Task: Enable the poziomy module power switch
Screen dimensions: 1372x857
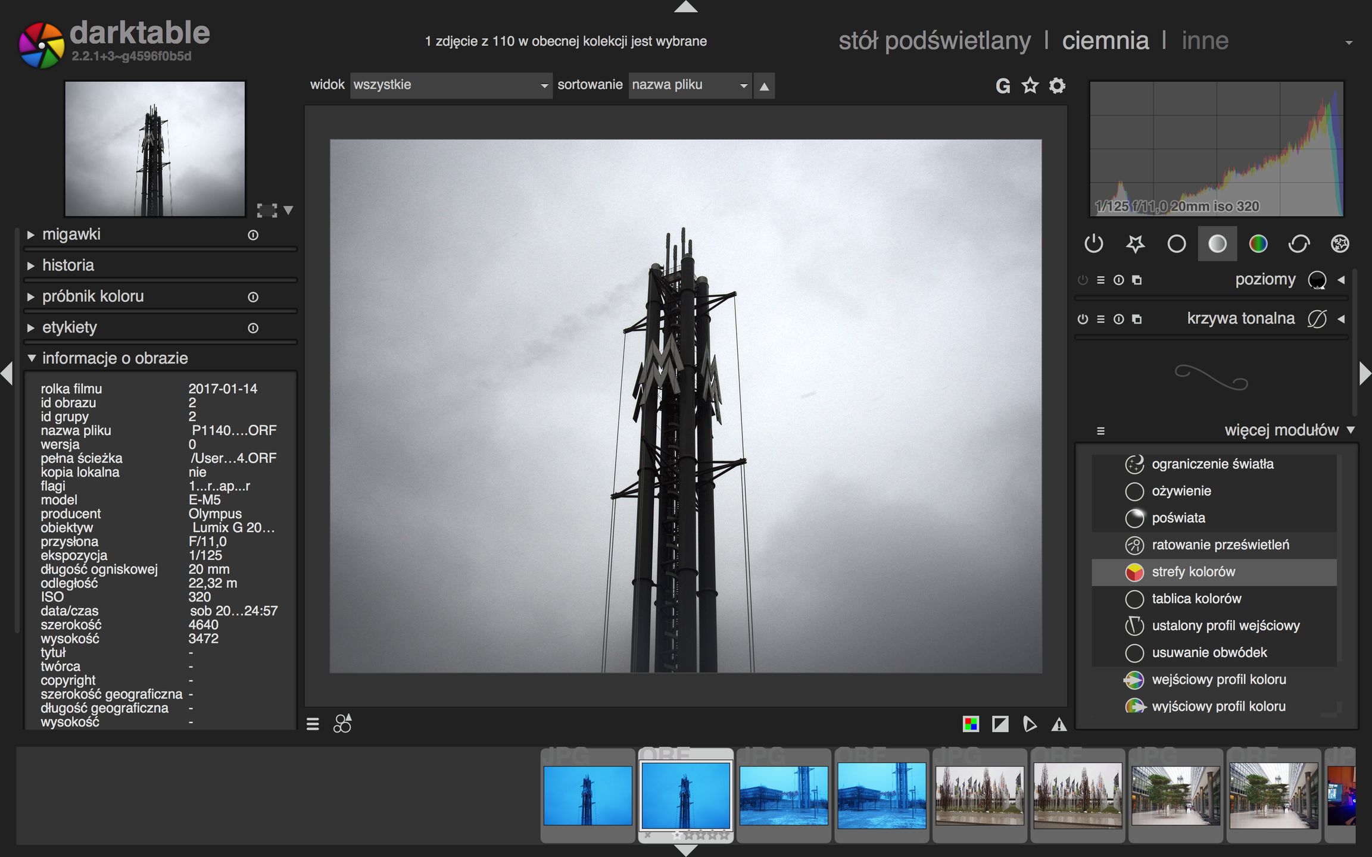Action: tap(1083, 280)
